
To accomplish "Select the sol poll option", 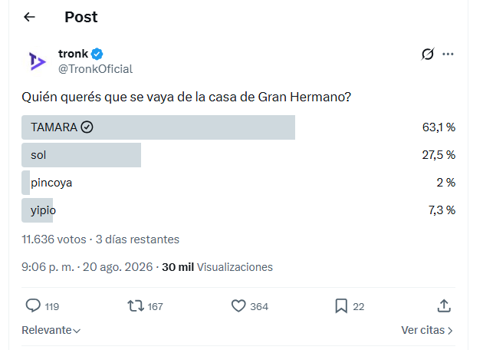I will (238, 155).
